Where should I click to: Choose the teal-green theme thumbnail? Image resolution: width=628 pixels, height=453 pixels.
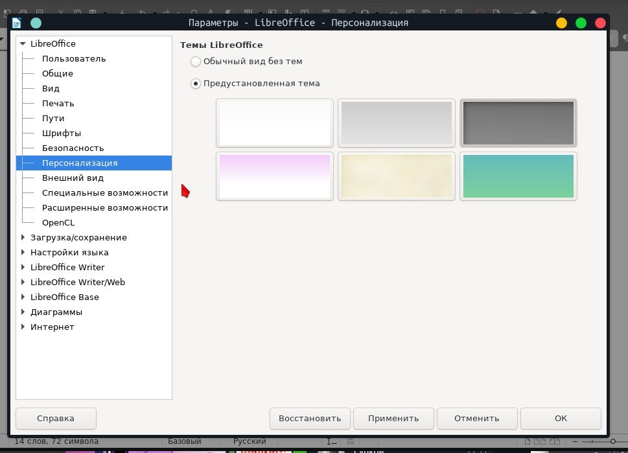(518, 176)
